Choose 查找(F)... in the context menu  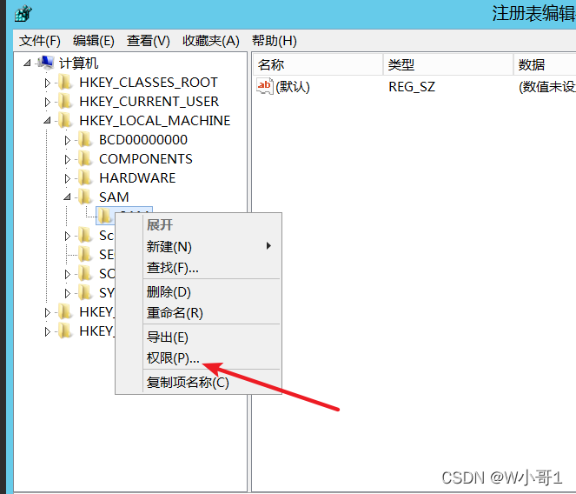212,267
